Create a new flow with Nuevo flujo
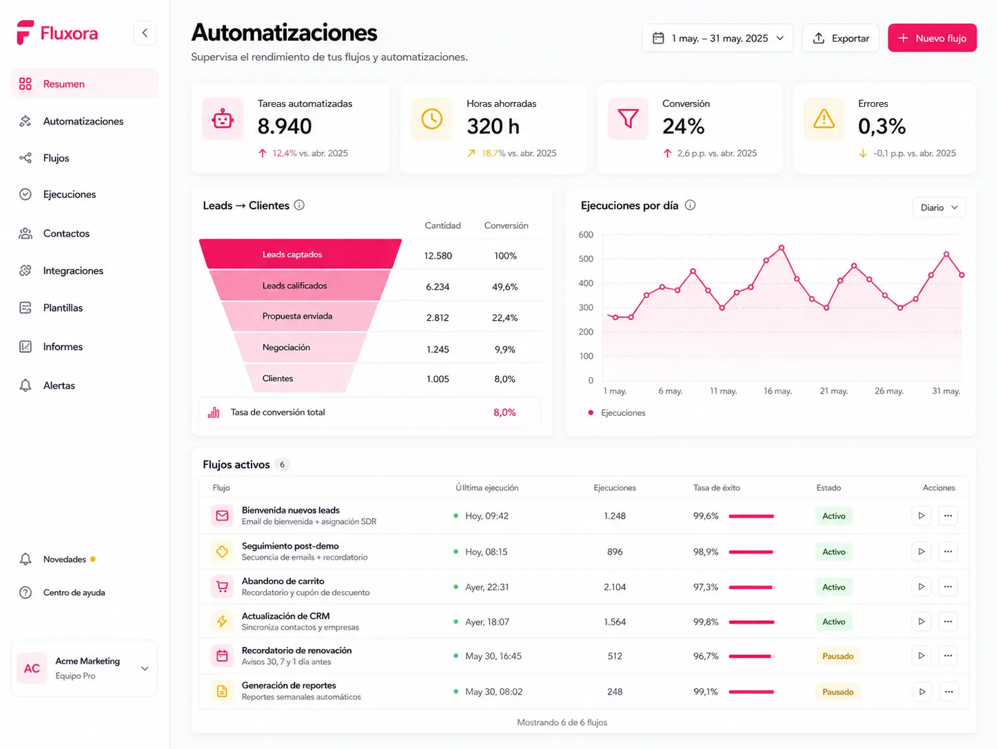 pyautogui.click(x=932, y=38)
